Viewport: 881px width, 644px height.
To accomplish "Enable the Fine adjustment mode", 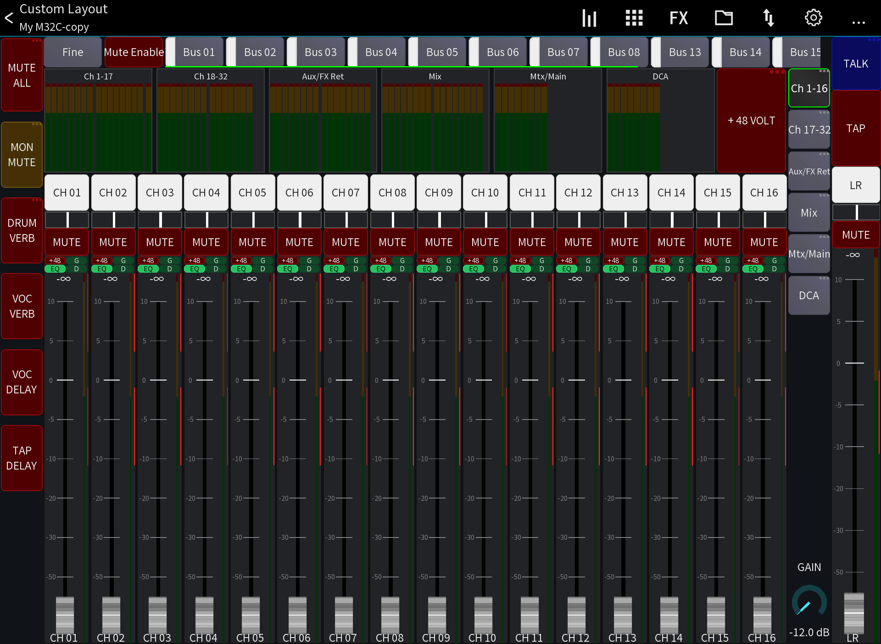I will [x=73, y=52].
